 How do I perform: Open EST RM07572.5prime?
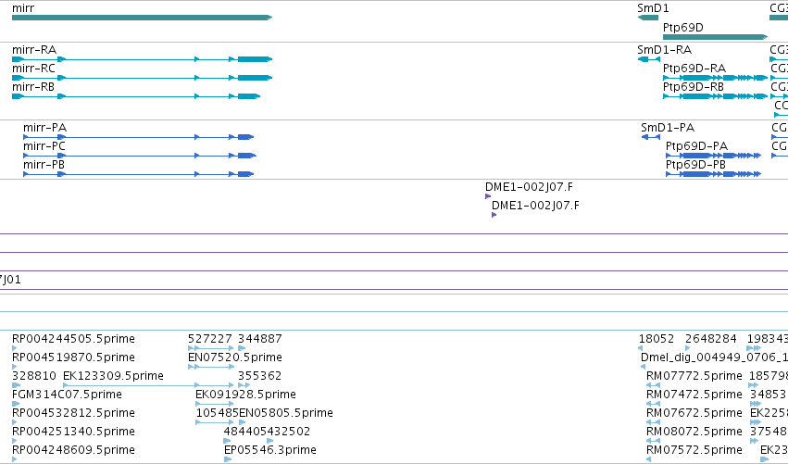tap(649, 459)
